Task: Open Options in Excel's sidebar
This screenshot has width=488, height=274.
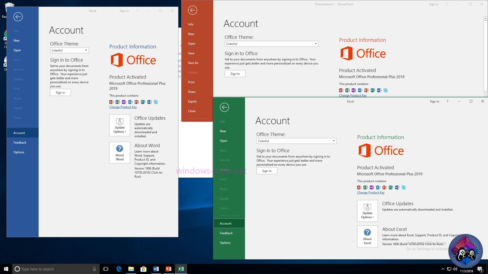Action: pos(225,243)
